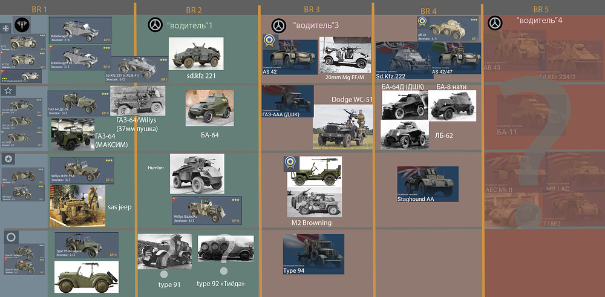
Task: Select the Type 94 truck card
Action: [x=313, y=254]
